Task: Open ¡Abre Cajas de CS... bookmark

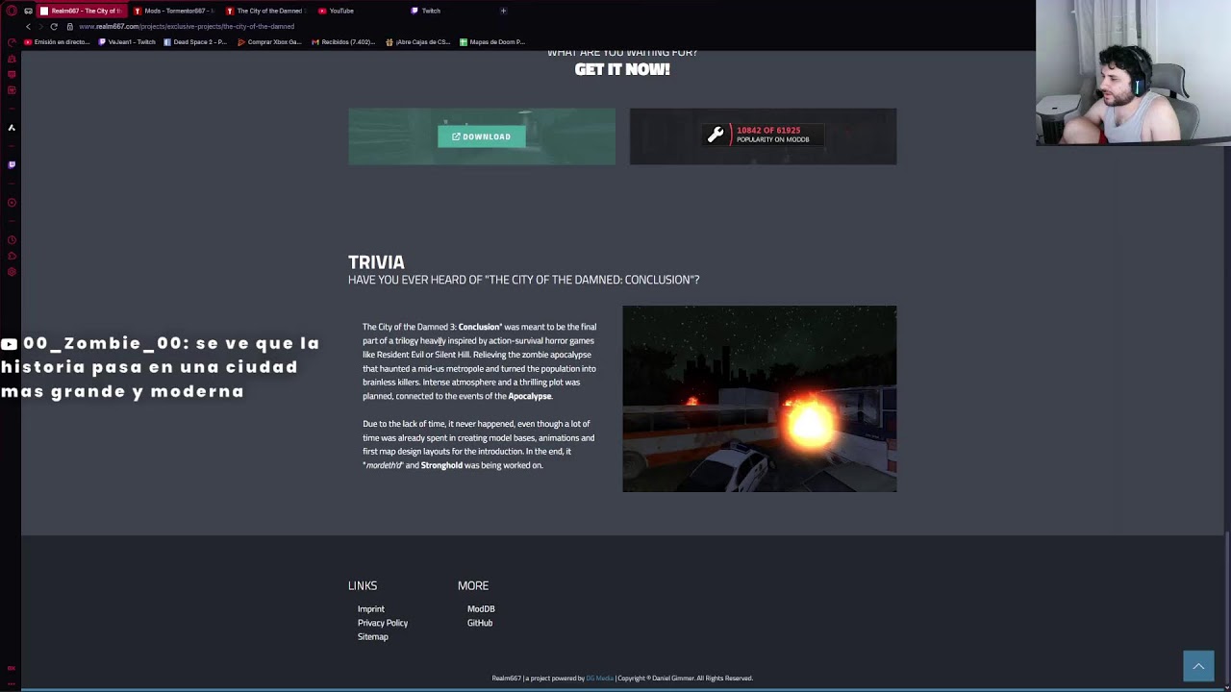Action: point(418,42)
